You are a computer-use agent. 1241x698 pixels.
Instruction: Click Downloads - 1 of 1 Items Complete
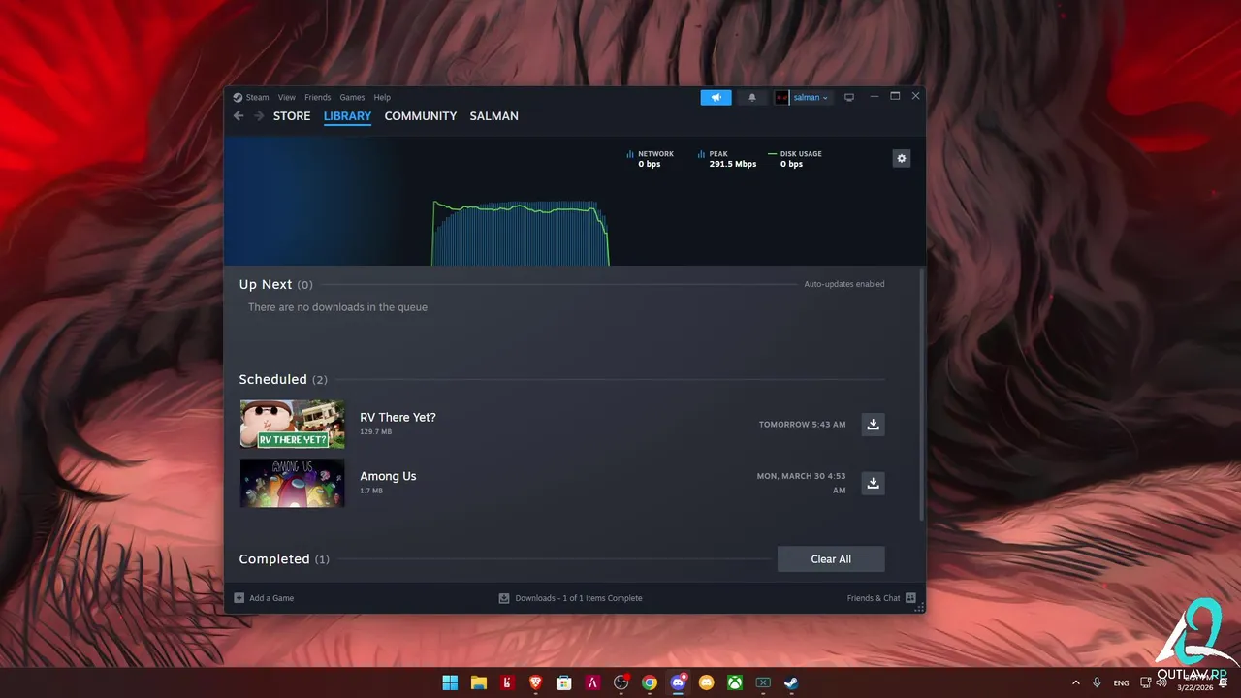579,598
